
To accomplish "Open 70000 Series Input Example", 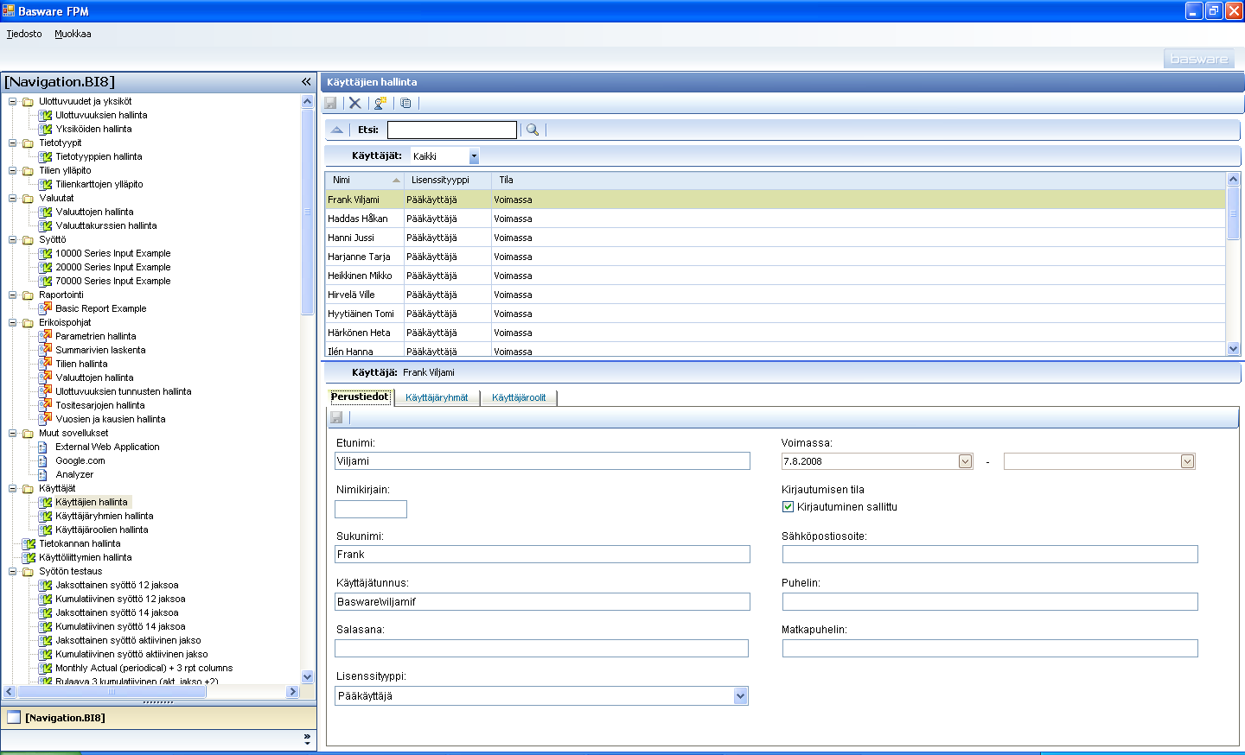I will (113, 281).
